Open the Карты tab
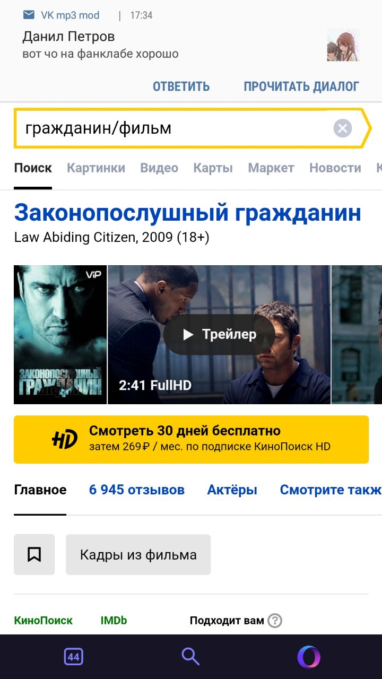382x679 pixels. point(213,168)
